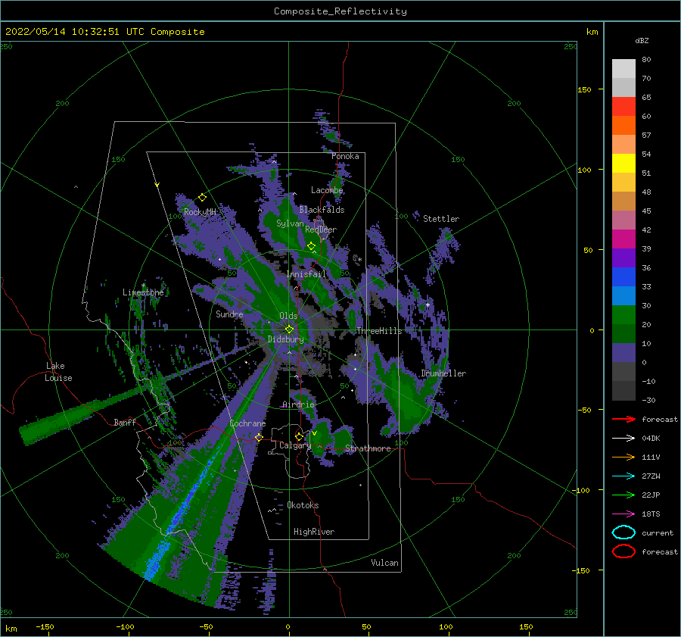The image size is (681, 637).
Task: Click the 45 dBZ pink swatch
Action: coord(623,220)
